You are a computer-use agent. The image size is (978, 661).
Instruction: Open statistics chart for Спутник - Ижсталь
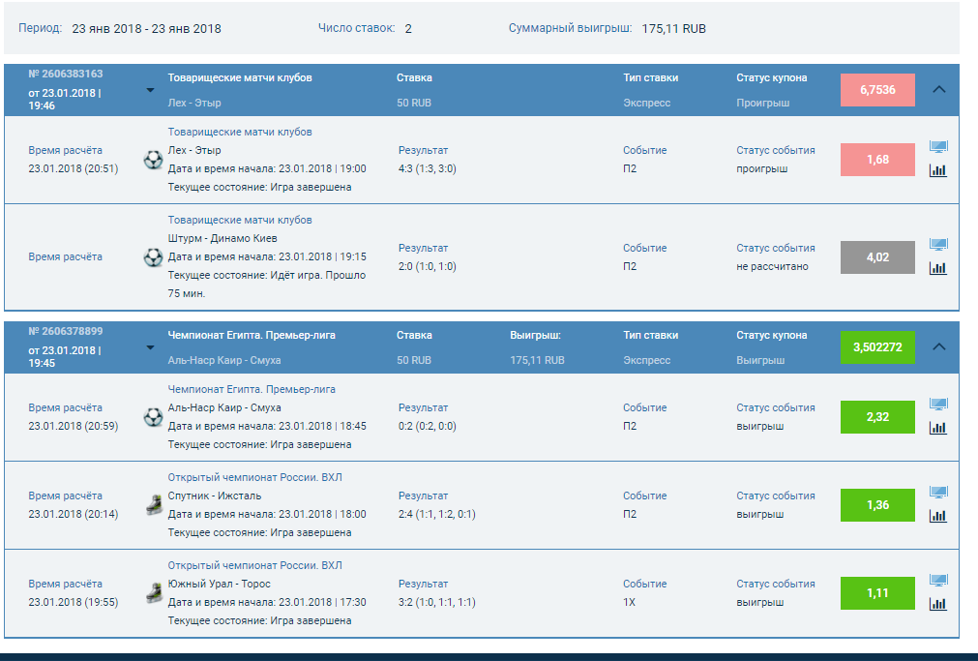937,516
